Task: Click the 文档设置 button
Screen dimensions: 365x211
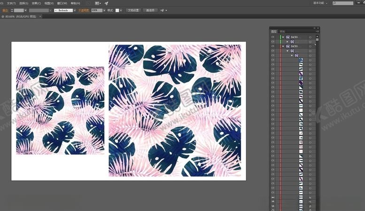Action: pos(133,10)
